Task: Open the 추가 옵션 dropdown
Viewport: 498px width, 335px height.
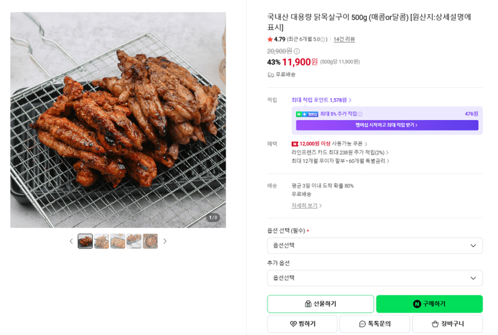Action: point(375,278)
